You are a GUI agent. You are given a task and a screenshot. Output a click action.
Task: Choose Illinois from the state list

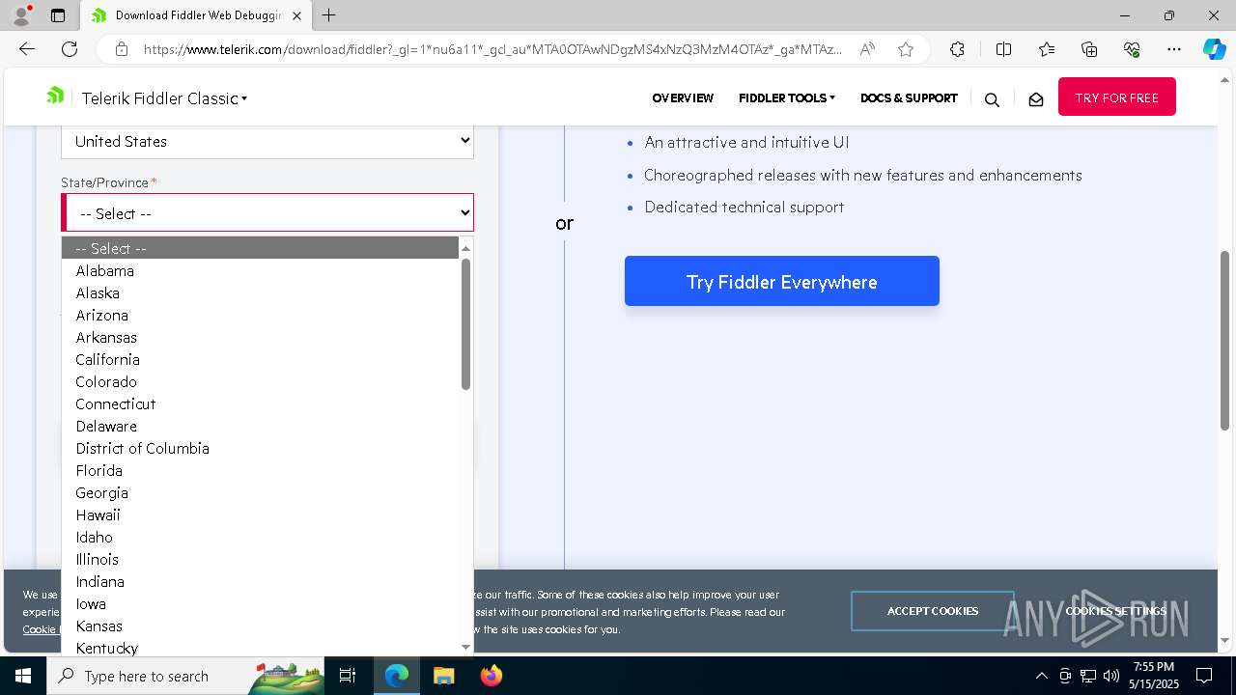click(x=260, y=559)
